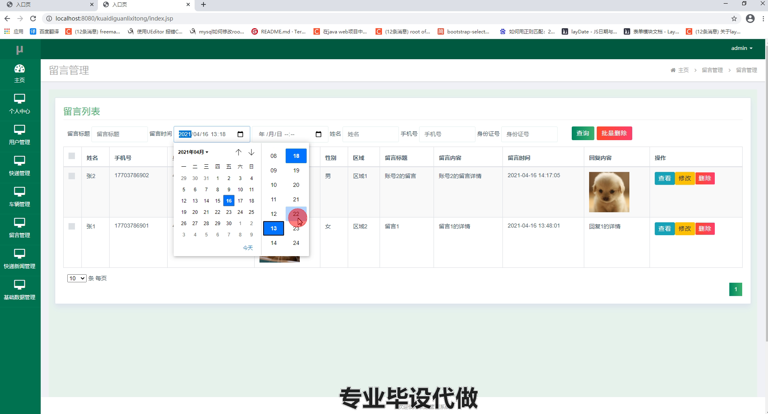Viewport: 768px width, 414px height.
Task: Select day 23 in calendar
Action: coord(229,212)
